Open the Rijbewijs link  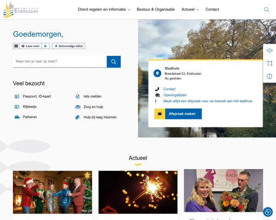coord(29,107)
